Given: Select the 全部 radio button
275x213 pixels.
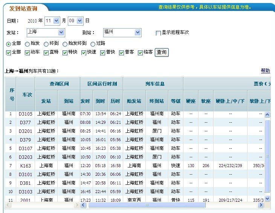Looking at the screenshot, I should 8,44.
